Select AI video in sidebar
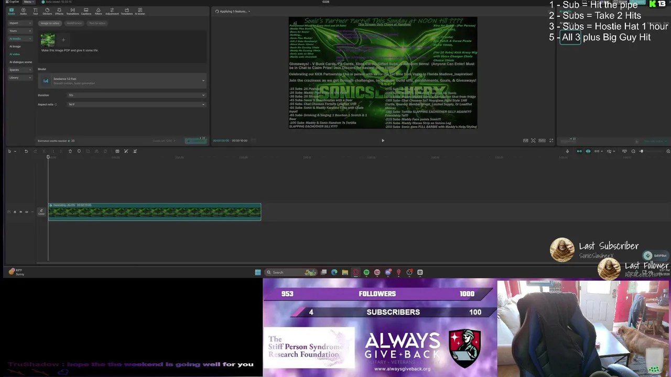 [x=15, y=54]
